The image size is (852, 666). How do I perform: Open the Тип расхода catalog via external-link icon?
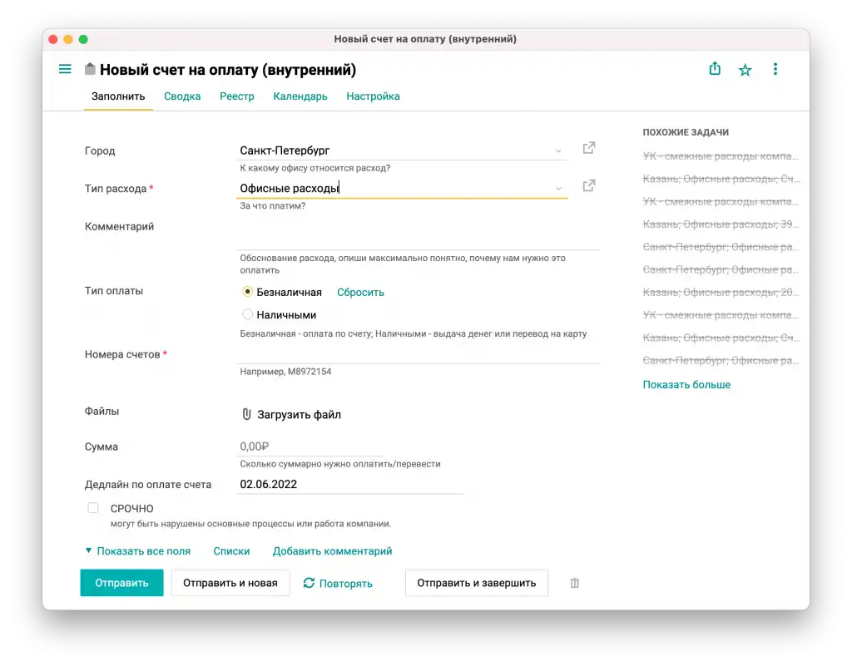[x=589, y=186]
